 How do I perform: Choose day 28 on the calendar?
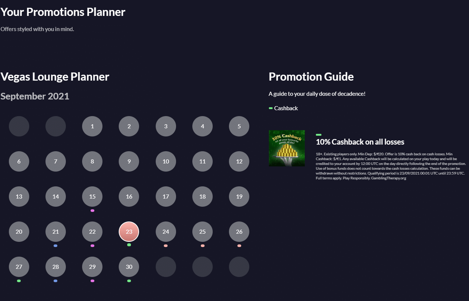click(x=55, y=267)
